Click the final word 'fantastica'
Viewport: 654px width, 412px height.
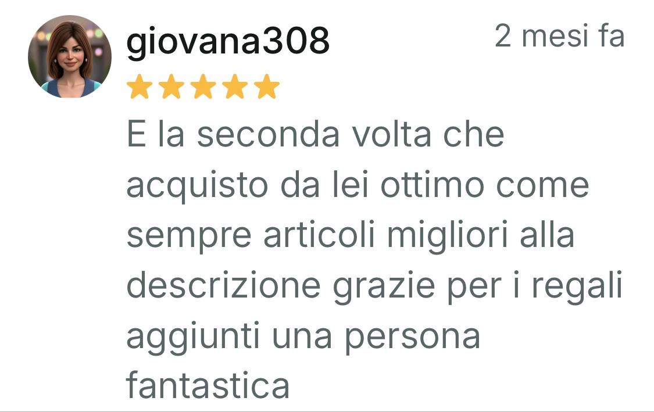tap(208, 386)
